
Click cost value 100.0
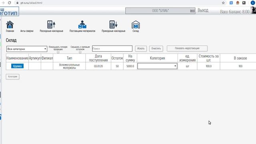(209, 66)
